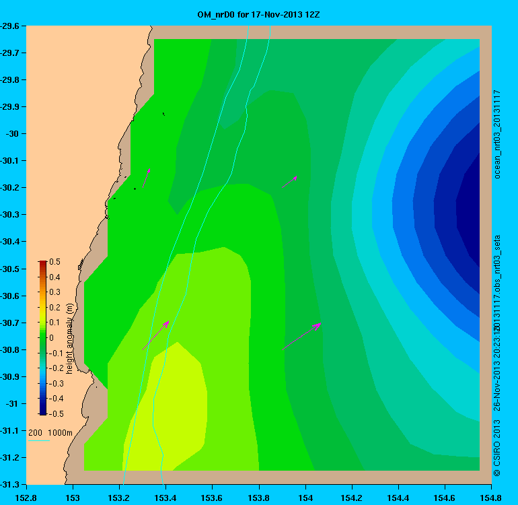Select the cyan isobath legend line sample
Image resolution: width=518 pixels, height=505 pixels.
[x=38, y=440]
